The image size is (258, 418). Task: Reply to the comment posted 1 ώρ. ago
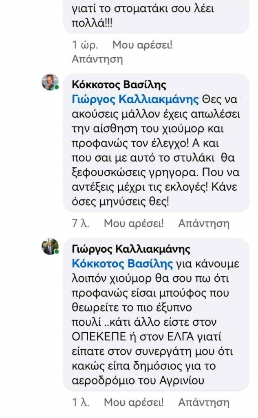point(97,59)
